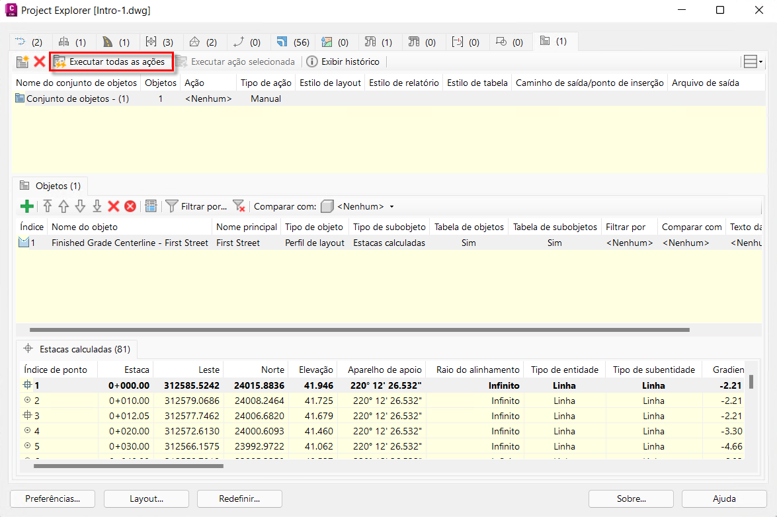Image resolution: width=777 pixels, height=517 pixels.
Task: Open the layout view options dropdown at right
Action: (753, 61)
